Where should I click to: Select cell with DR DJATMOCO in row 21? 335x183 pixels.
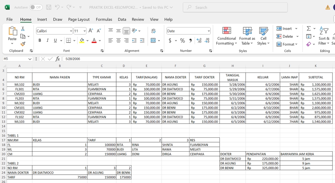tap(232, 159)
